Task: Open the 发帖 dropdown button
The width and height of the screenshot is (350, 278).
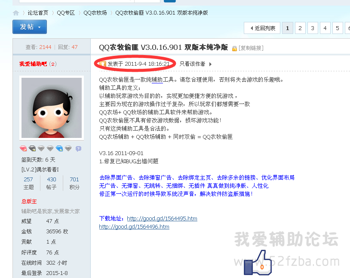Action: click(30, 27)
